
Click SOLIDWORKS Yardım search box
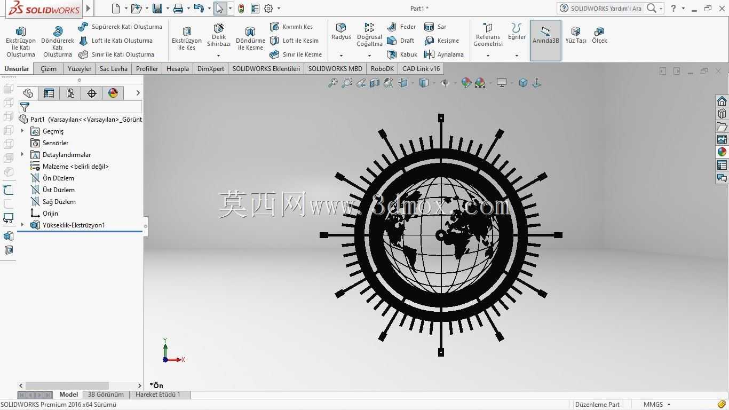[x=606, y=8]
